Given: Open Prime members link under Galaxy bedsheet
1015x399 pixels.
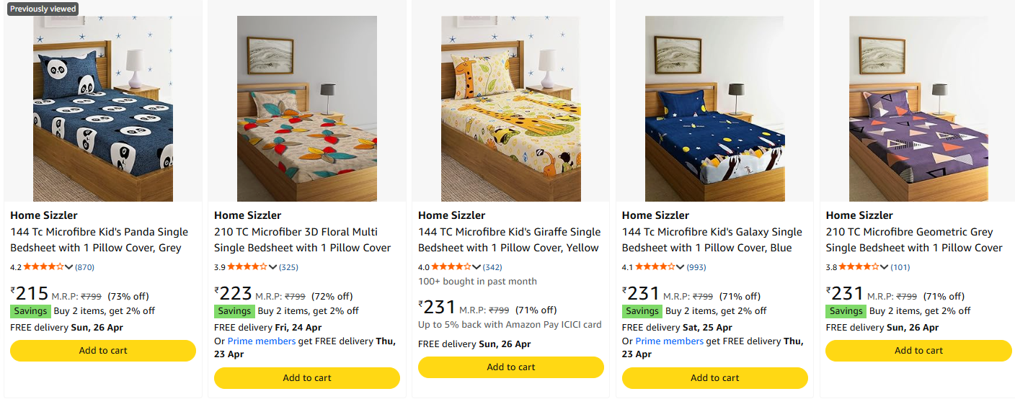Looking at the screenshot, I should point(669,341).
